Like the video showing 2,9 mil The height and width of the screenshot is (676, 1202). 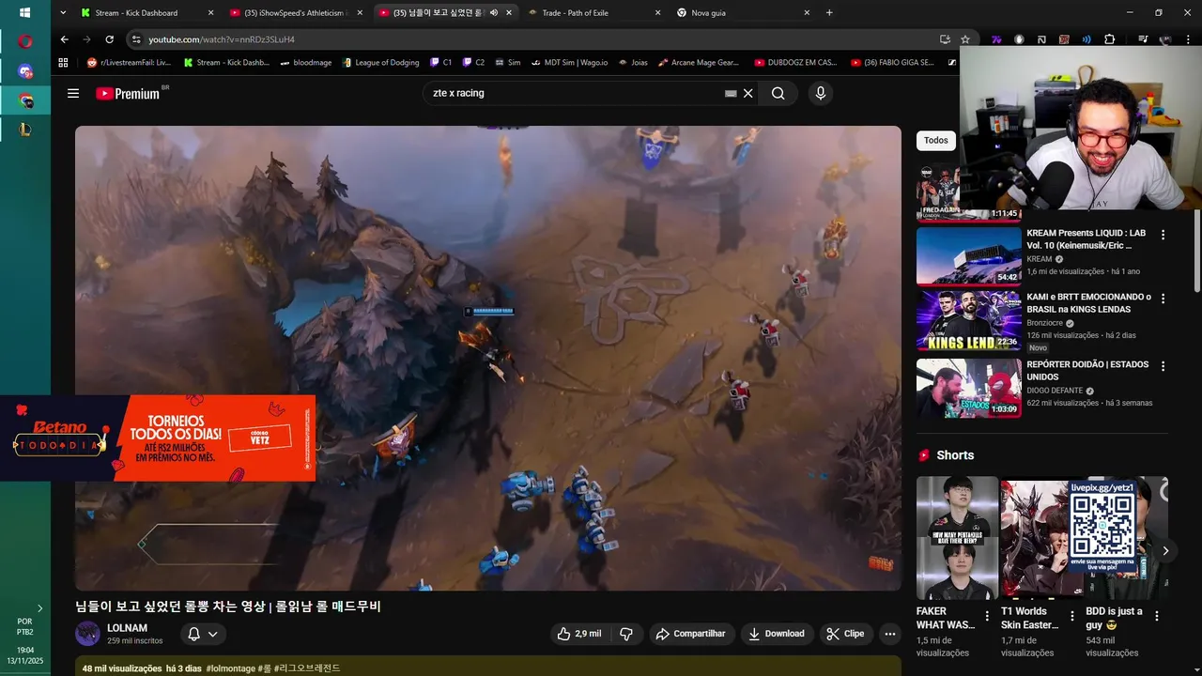[x=579, y=634]
